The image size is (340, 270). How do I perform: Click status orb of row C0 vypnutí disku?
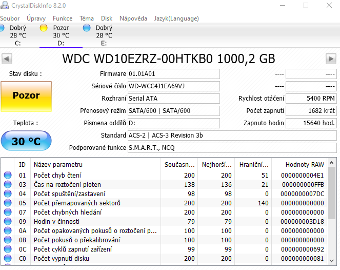[8, 258]
